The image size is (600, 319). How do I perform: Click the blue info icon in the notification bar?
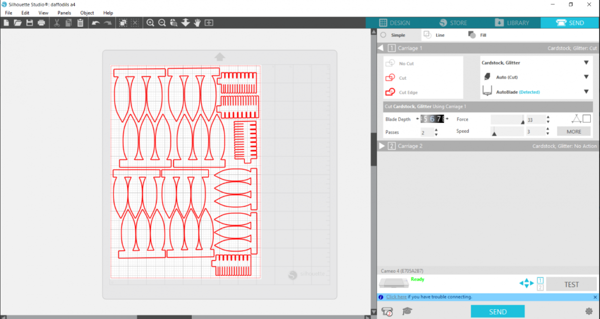(381, 297)
